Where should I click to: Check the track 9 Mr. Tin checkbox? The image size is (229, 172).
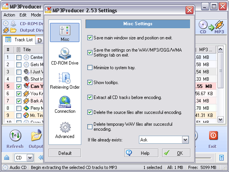(x=19, y=115)
